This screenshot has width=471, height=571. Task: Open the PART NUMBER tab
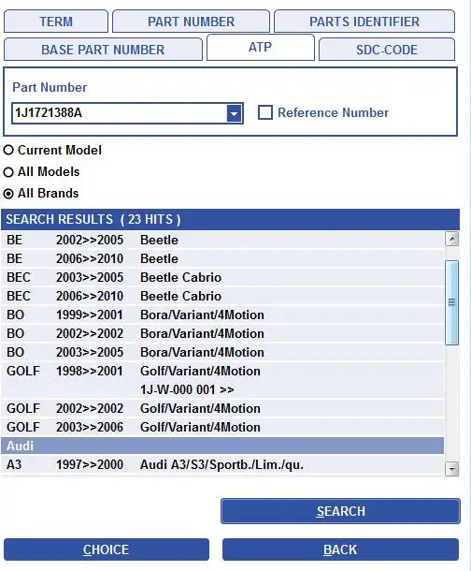[192, 22]
